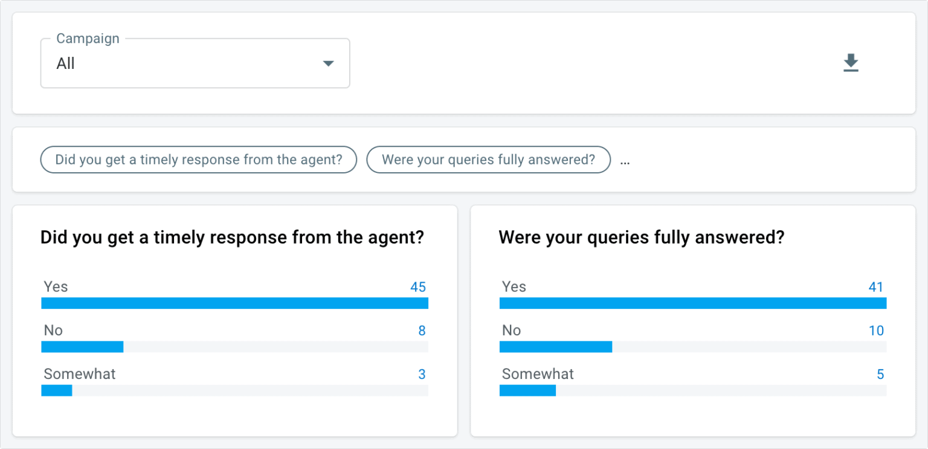Click the 'Were your queries fully answered?' card title
The image size is (928, 449).
coord(641,237)
